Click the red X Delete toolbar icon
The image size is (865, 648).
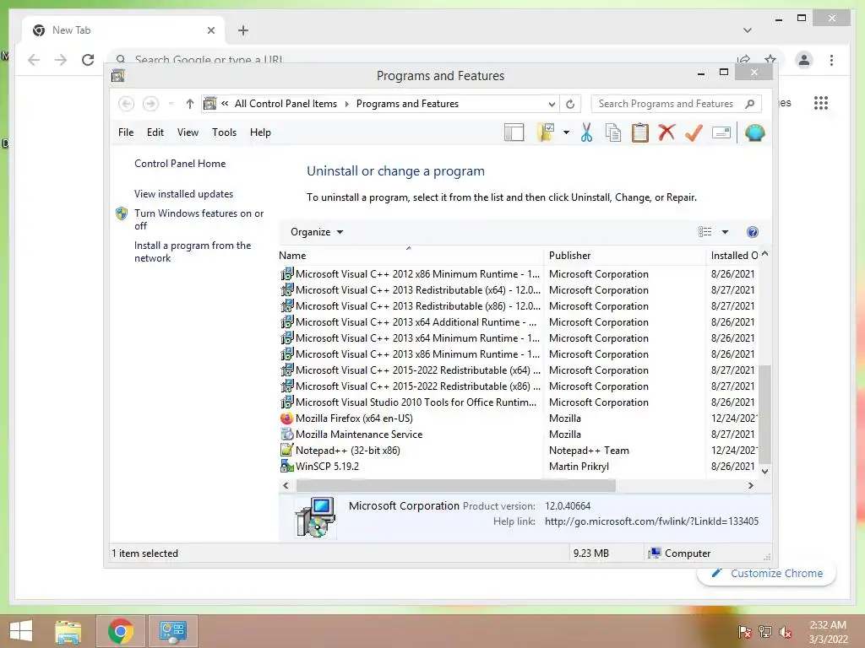666,132
